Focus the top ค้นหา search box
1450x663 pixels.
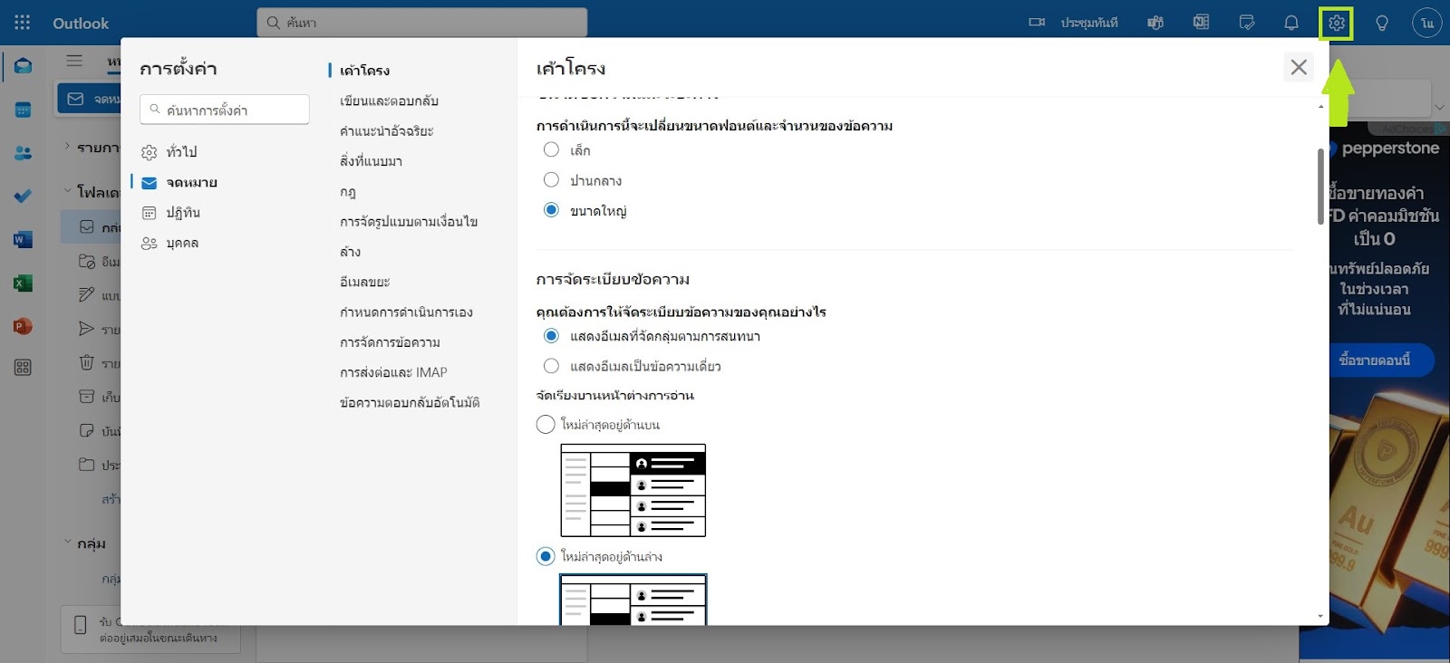click(422, 23)
